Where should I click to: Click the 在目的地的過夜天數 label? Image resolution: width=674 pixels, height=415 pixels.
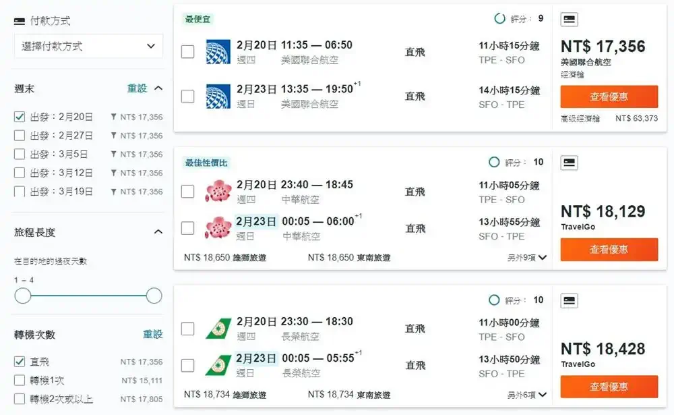click(51, 261)
